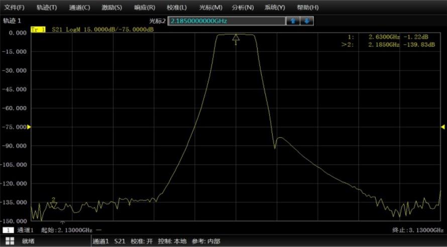Image resolution: width=447 pixels, height=247 pixels.
Task: Click the marker 2 frequency input field
Action: [x=227, y=21]
